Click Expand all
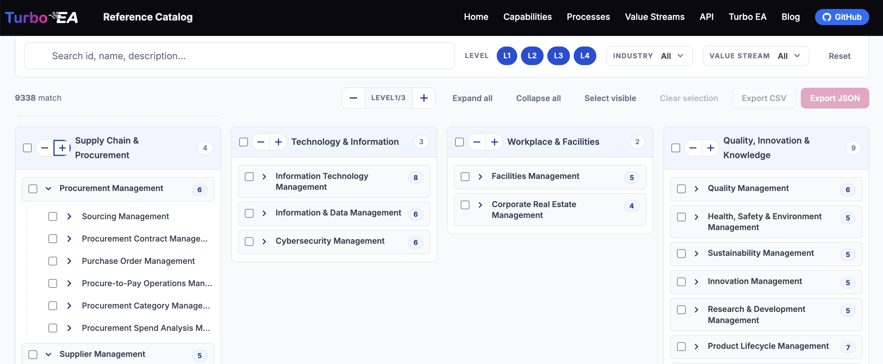The width and height of the screenshot is (883, 364). (472, 98)
